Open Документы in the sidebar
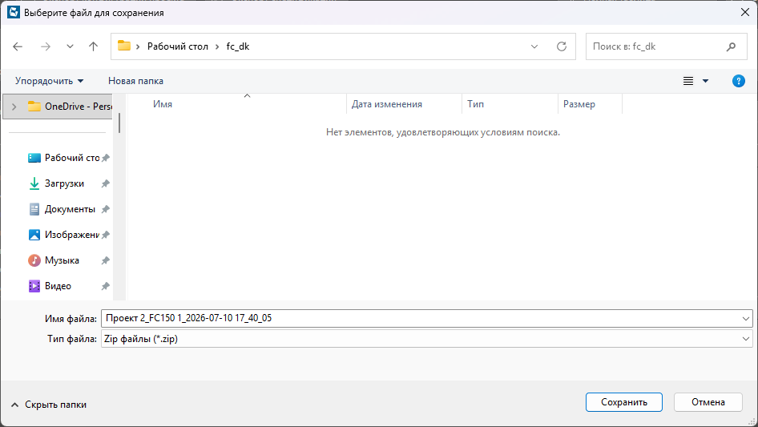 tap(62, 209)
